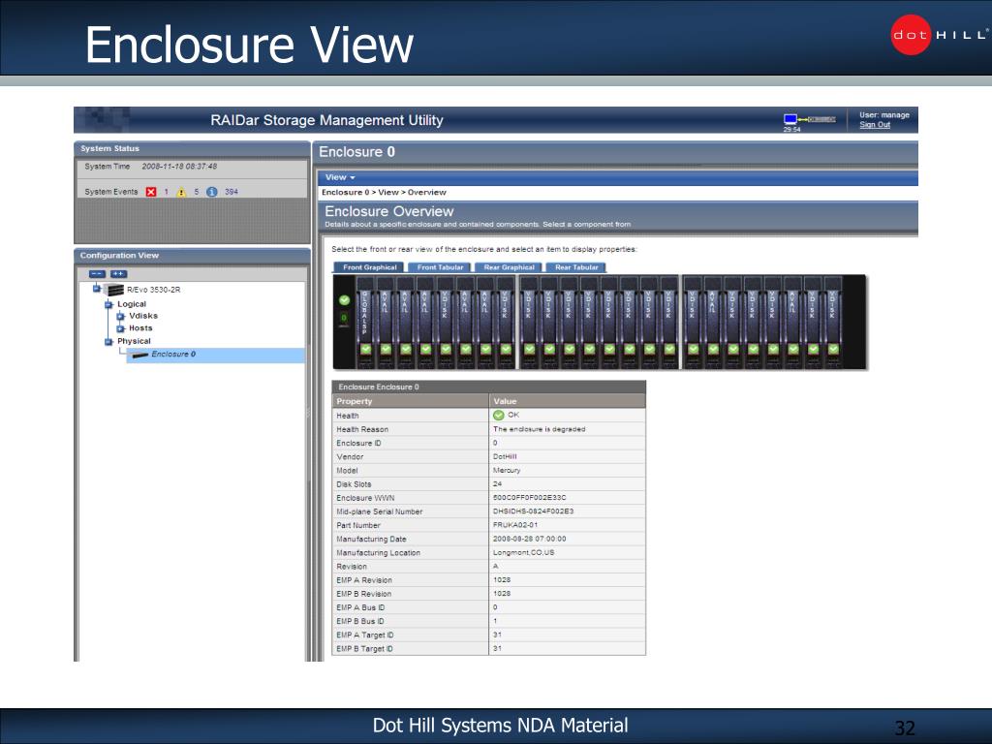This screenshot has height=744, width=992.
Task: Click the R/Evo 3530-2R tree label
Action: [x=154, y=290]
